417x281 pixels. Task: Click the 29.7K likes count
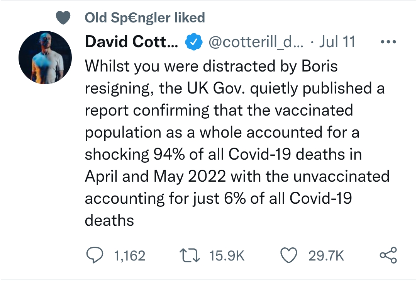point(326,256)
